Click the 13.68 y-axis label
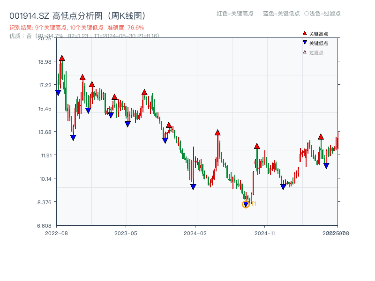The width and height of the screenshot is (375, 281). [x=45, y=132]
